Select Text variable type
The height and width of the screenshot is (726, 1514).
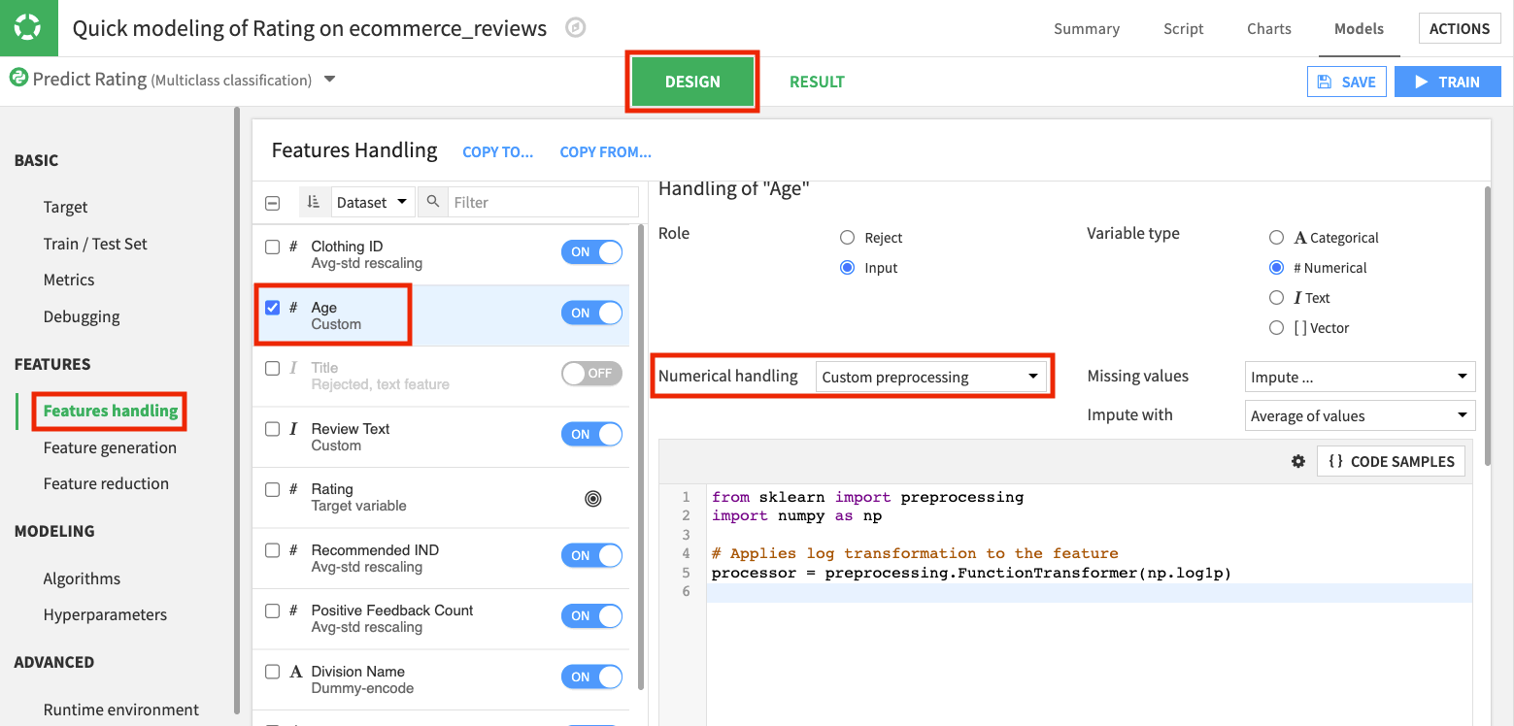1277,298
